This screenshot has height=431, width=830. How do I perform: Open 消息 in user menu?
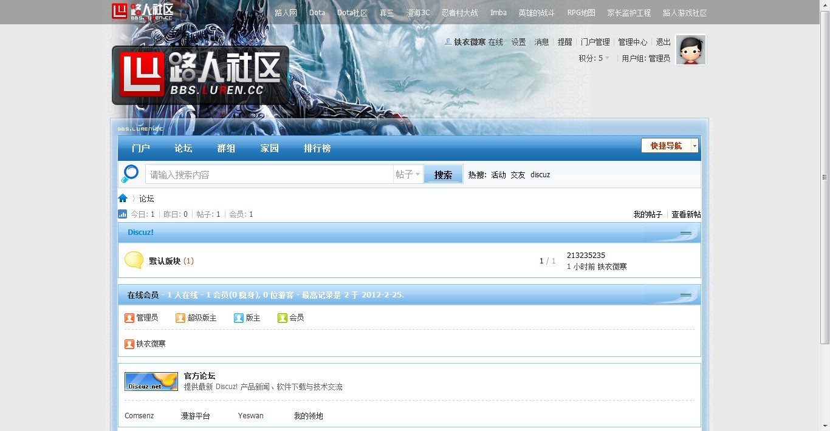coord(541,42)
